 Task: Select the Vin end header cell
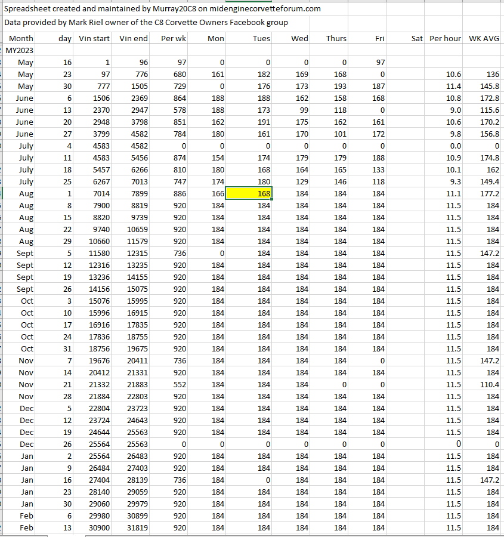pos(134,38)
